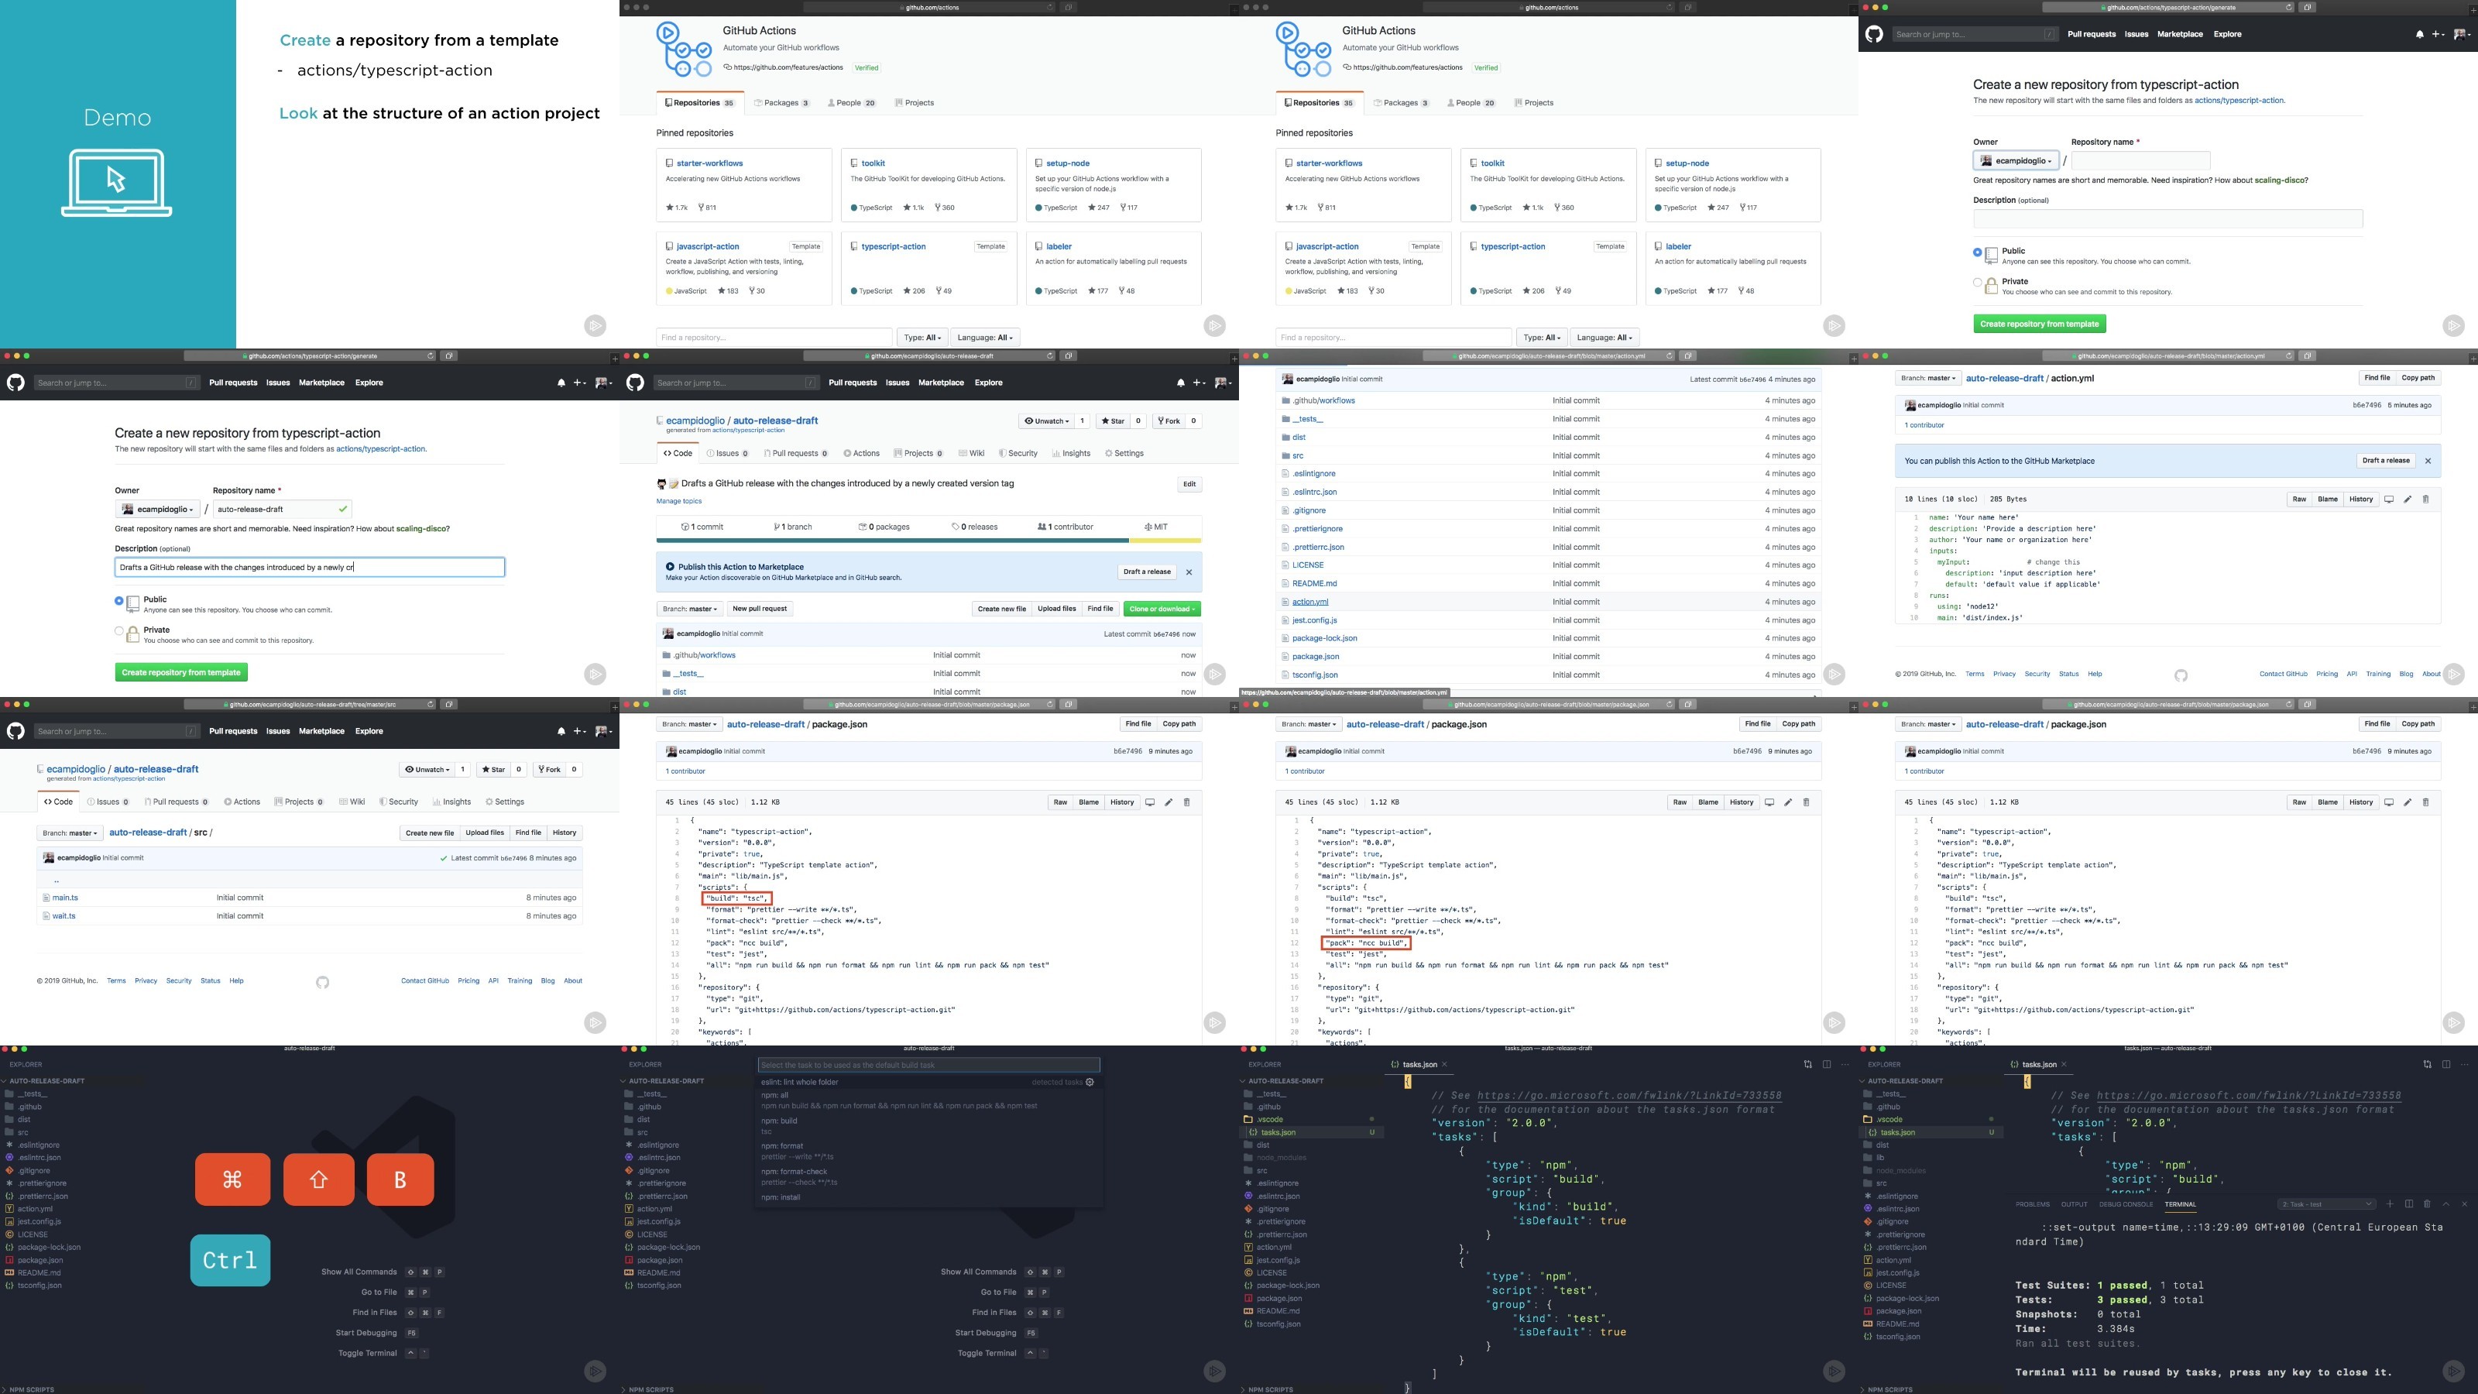Viewport: 2478px width, 1394px height.
Task: Click the teal and yellow language bar
Action: (928, 541)
